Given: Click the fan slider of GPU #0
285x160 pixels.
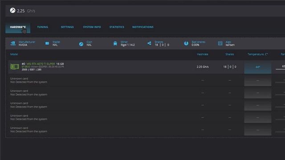Looking at the screenshot, I should [280, 69].
